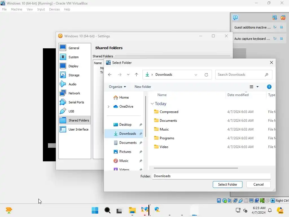289x217 pixels.
Task: Click the Back arrow in Select Folder
Action: click(110, 75)
